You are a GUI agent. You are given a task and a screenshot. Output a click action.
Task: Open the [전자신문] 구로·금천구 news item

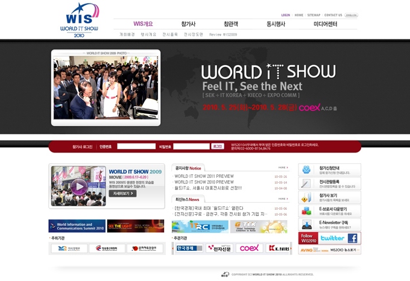click(x=221, y=214)
